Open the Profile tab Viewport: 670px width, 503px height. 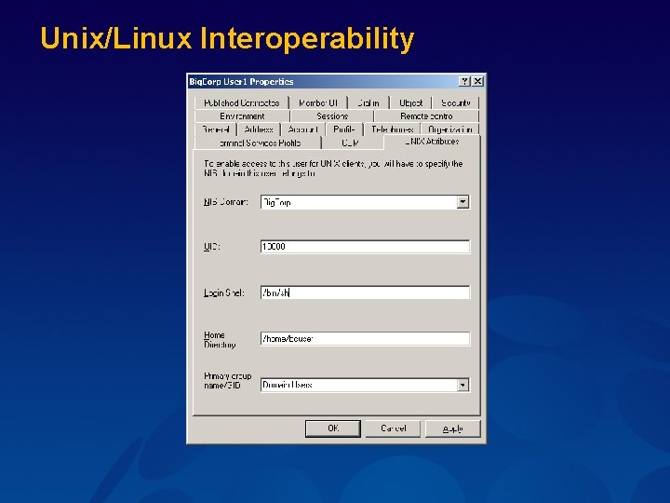tap(344, 129)
